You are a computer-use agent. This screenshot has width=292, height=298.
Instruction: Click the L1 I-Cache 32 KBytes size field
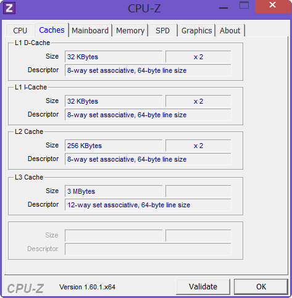tap(114, 101)
